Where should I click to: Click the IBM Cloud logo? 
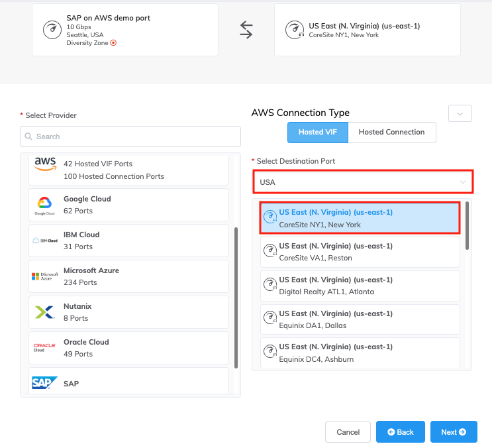pos(45,241)
